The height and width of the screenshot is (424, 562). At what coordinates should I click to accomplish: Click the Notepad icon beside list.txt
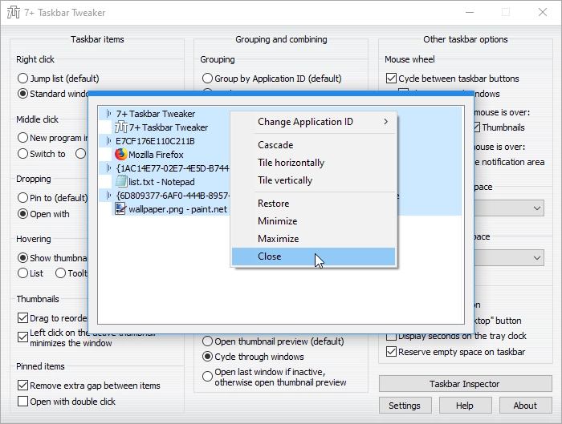(121, 181)
